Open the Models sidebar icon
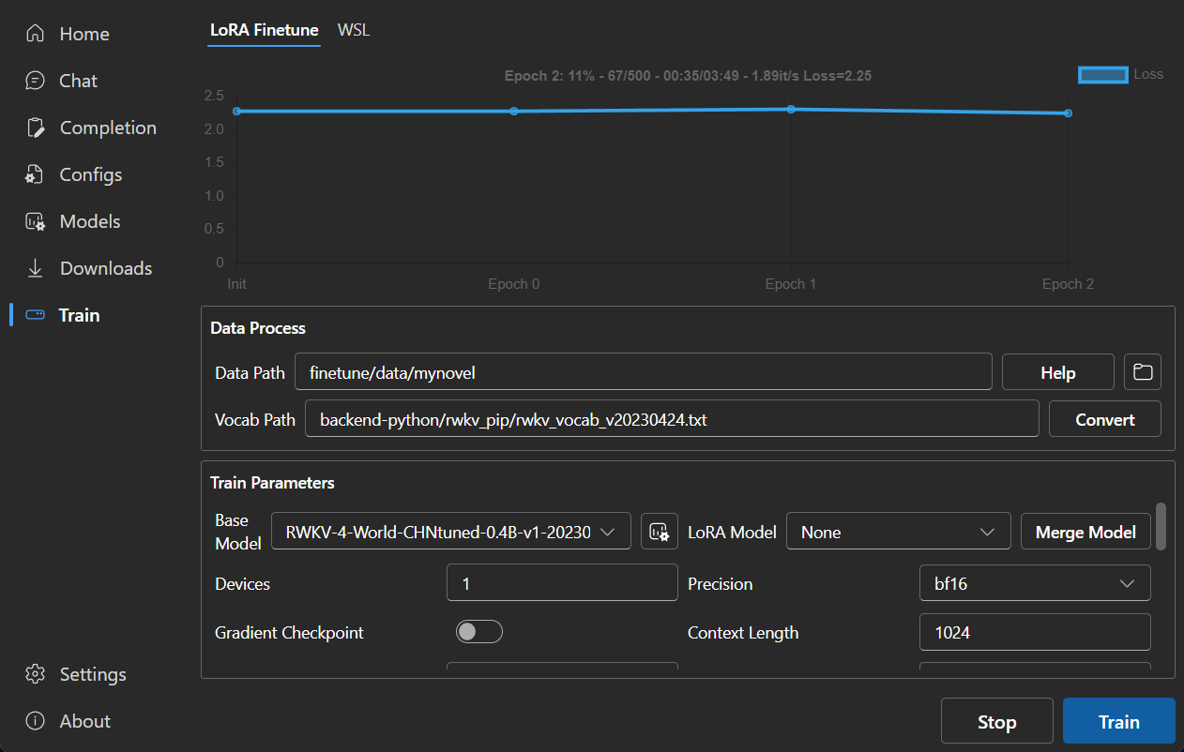 pos(36,221)
